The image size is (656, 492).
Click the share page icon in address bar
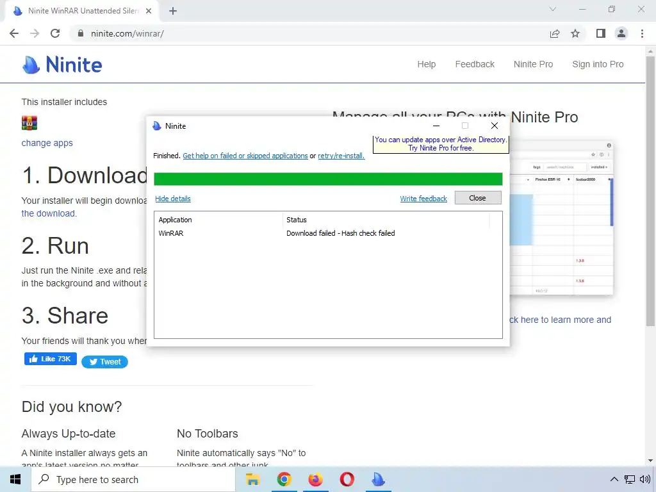click(x=554, y=33)
